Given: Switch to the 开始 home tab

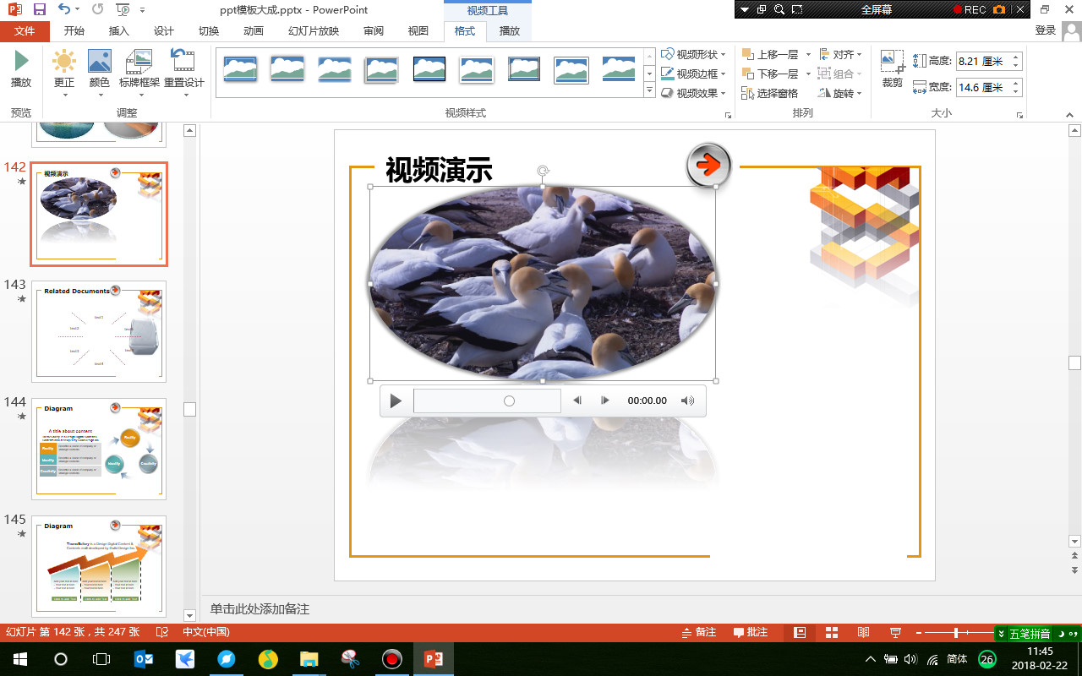Looking at the screenshot, I should click(x=74, y=31).
